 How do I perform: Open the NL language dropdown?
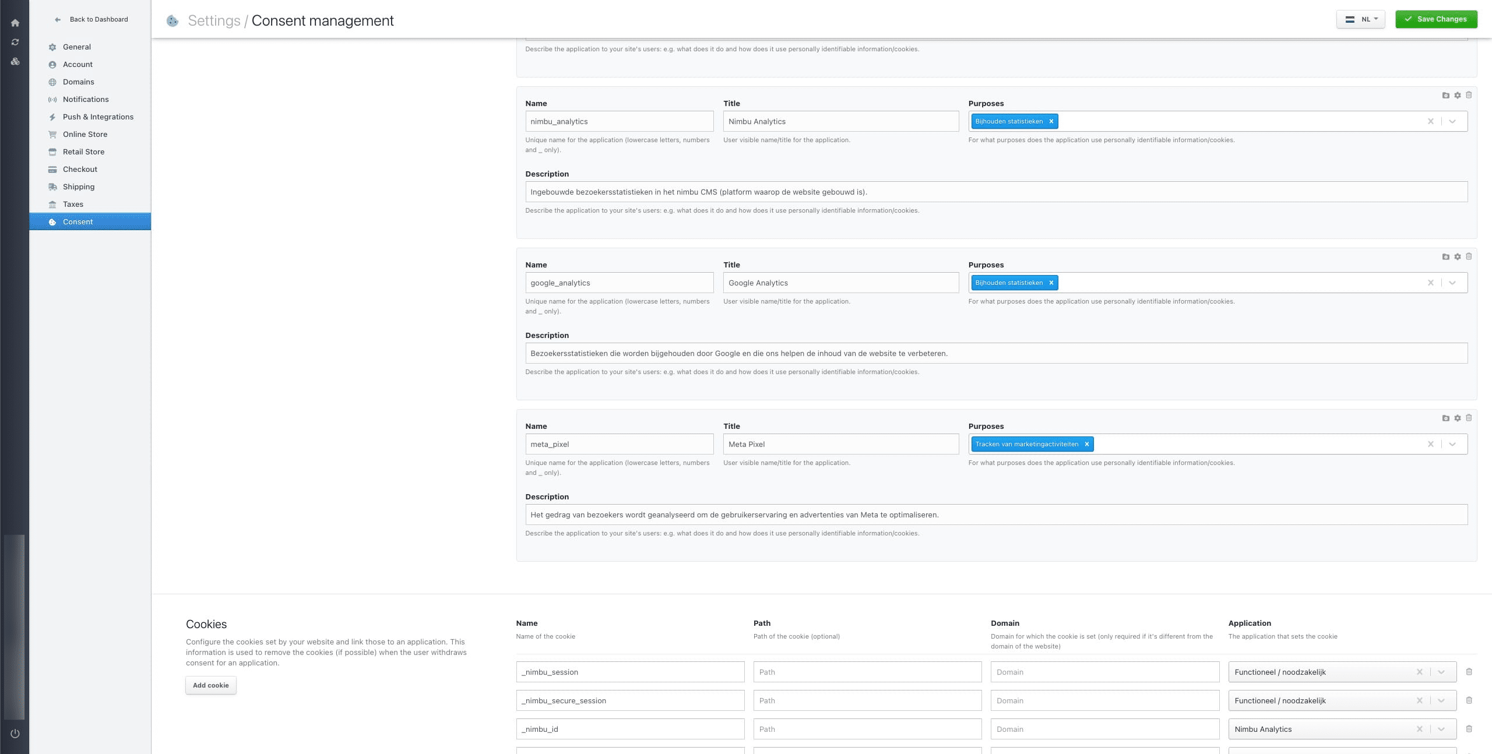click(x=1360, y=19)
